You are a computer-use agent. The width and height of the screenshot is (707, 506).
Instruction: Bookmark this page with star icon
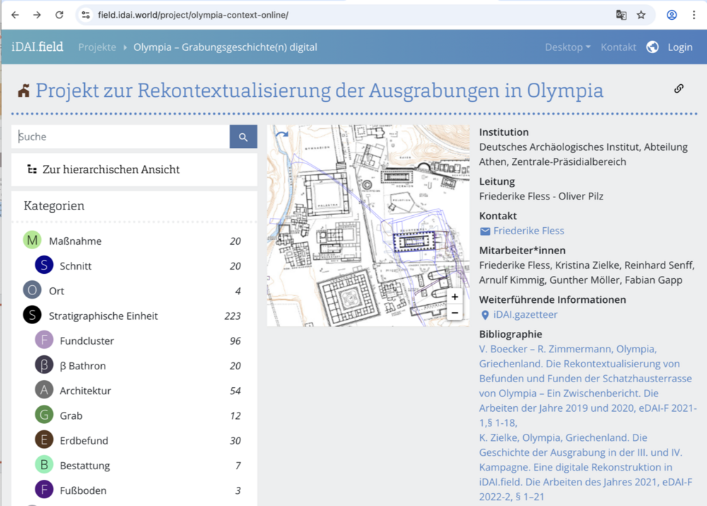click(641, 15)
